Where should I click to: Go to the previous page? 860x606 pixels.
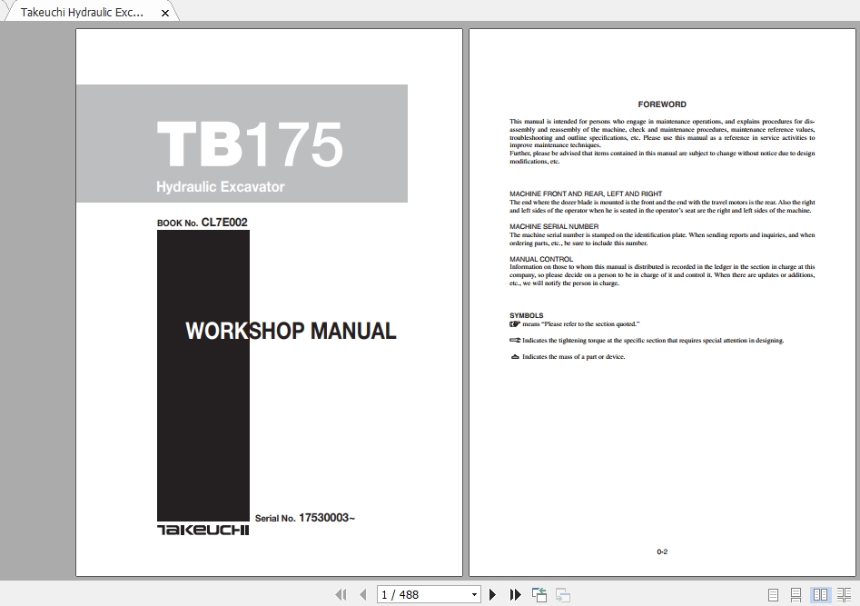pyautogui.click(x=362, y=595)
